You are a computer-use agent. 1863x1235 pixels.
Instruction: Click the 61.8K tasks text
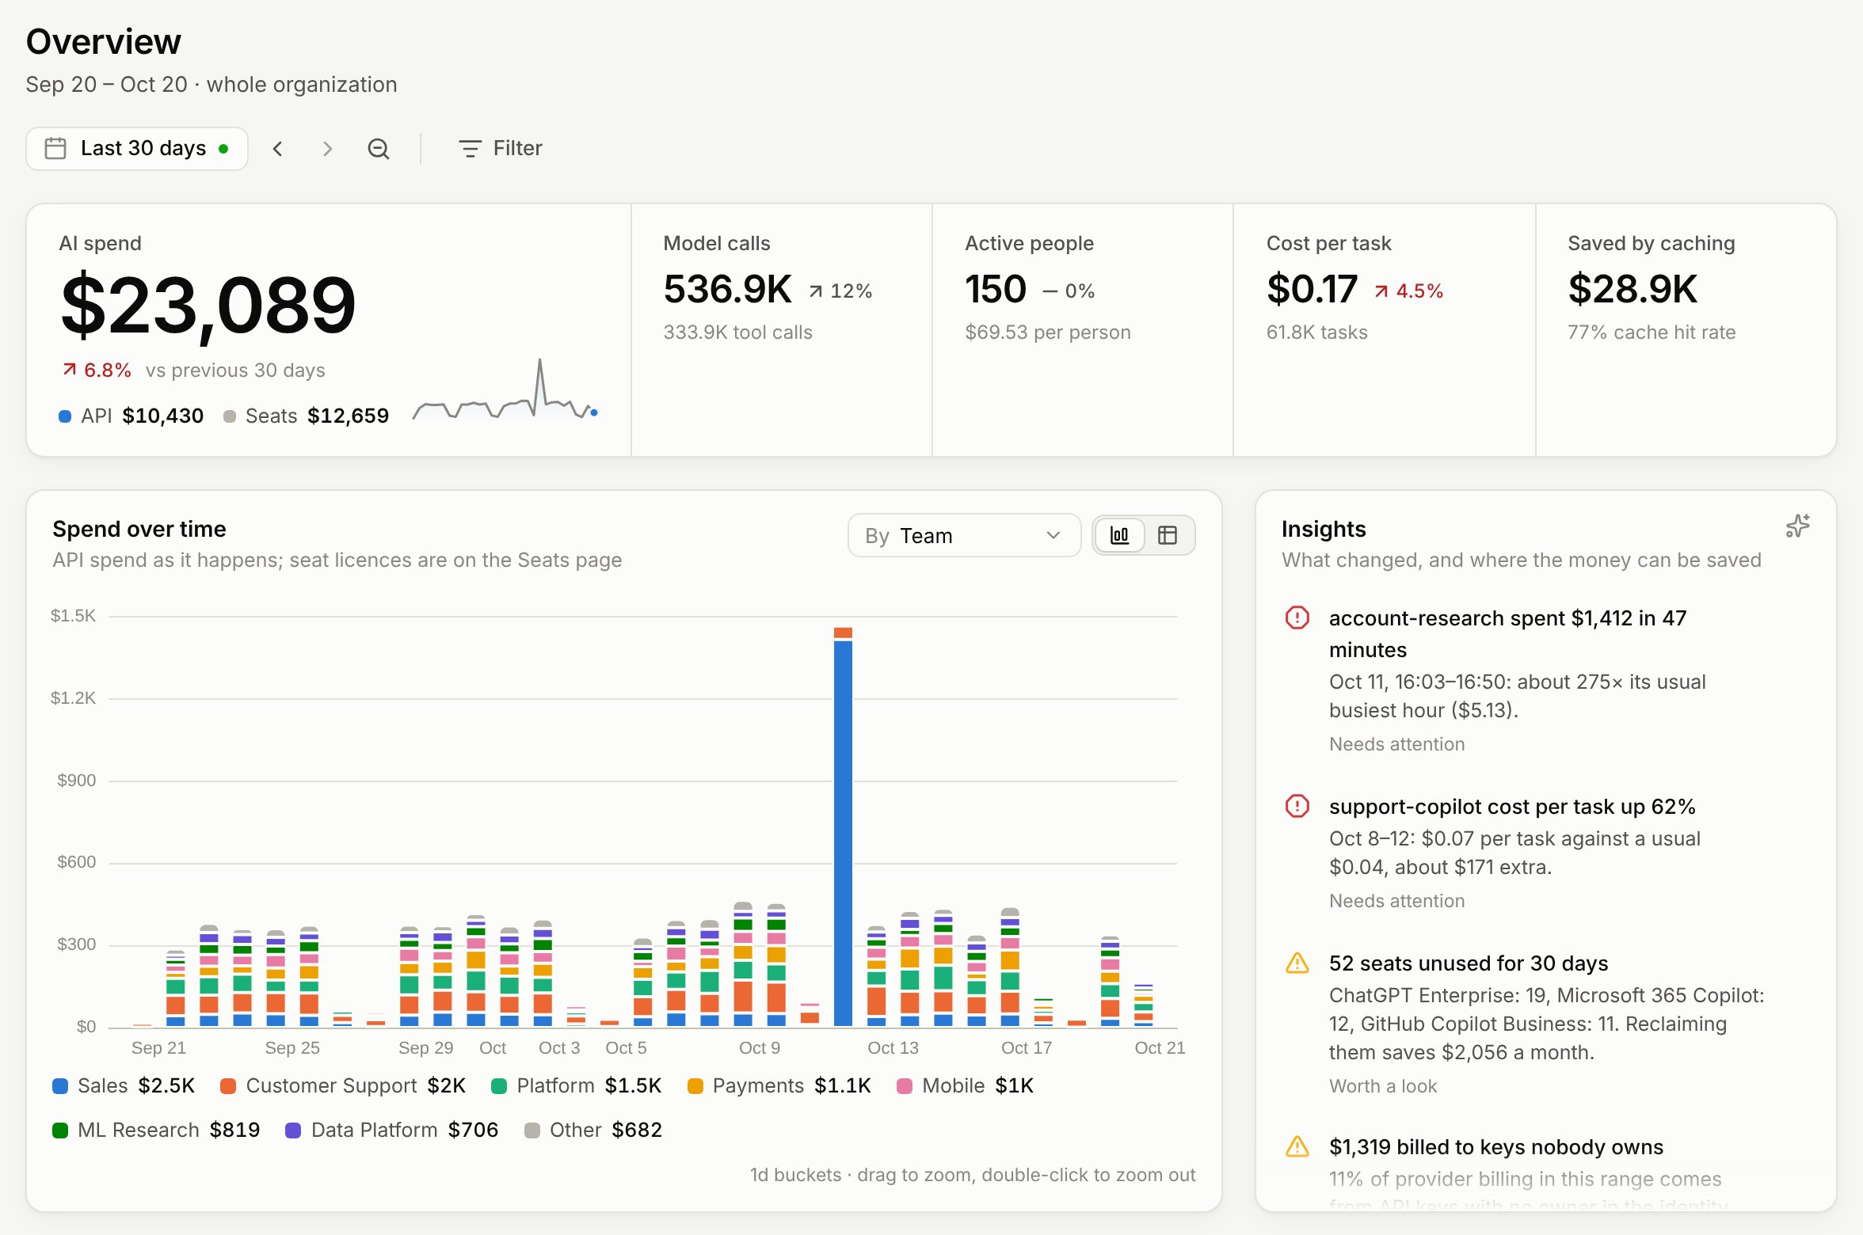point(1317,332)
